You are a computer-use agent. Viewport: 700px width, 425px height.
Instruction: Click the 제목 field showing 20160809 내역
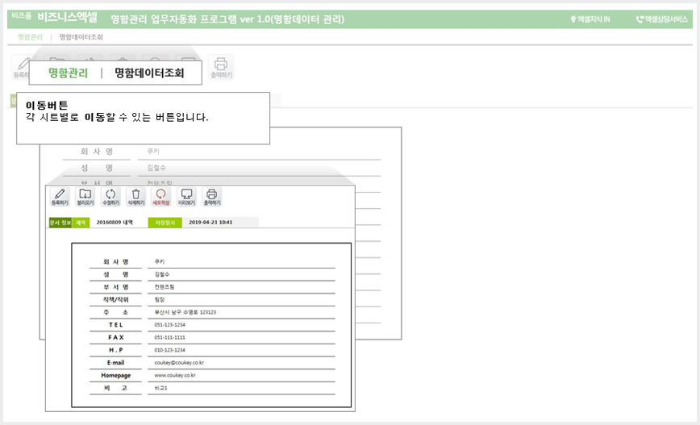(x=115, y=223)
